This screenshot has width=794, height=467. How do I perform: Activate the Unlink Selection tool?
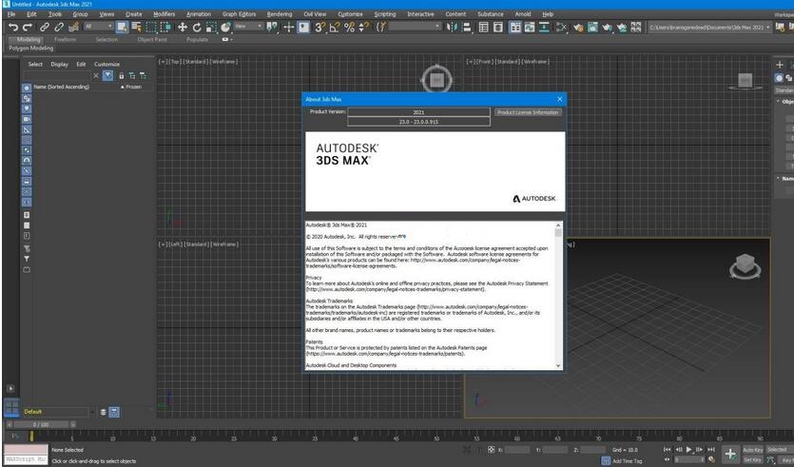59,28
